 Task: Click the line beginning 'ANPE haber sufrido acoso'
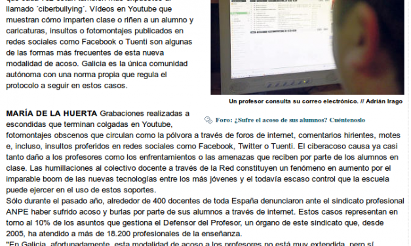coord(202,212)
